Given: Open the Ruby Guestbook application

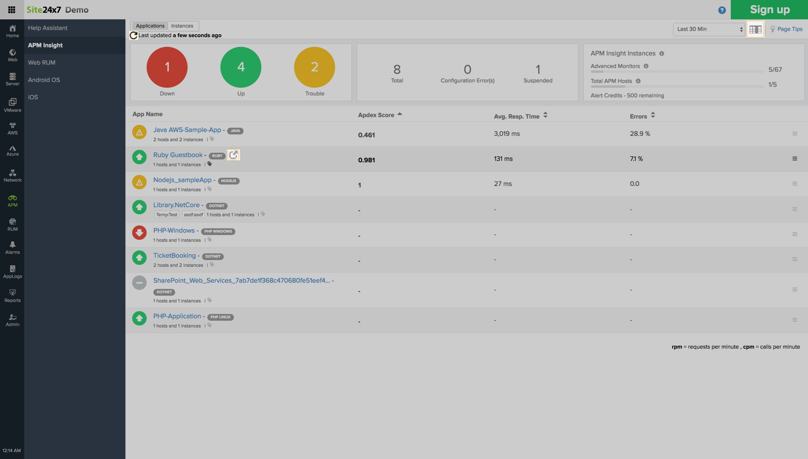Looking at the screenshot, I should click(x=178, y=155).
